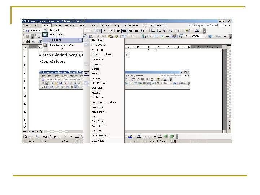Uncheck the Standard toolbar entry
Screen dimensions: 260x195
(104, 40)
